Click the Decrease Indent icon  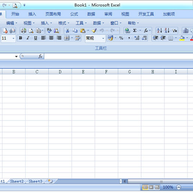(x=155, y=38)
